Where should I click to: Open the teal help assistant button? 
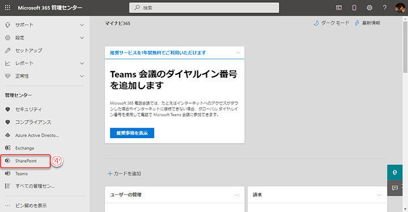click(x=395, y=172)
